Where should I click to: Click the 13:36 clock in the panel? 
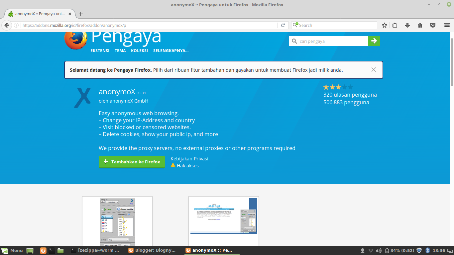(x=439, y=250)
